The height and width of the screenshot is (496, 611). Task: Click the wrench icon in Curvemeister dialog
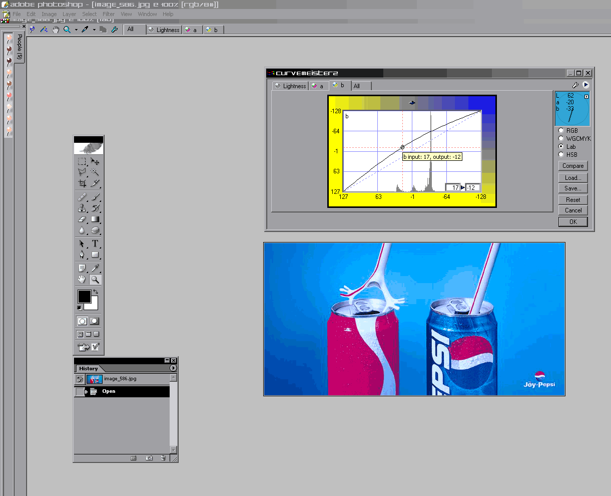click(575, 85)
